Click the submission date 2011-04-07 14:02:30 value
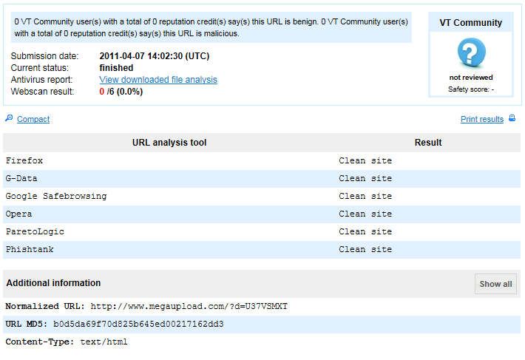 tap(155, 56)
